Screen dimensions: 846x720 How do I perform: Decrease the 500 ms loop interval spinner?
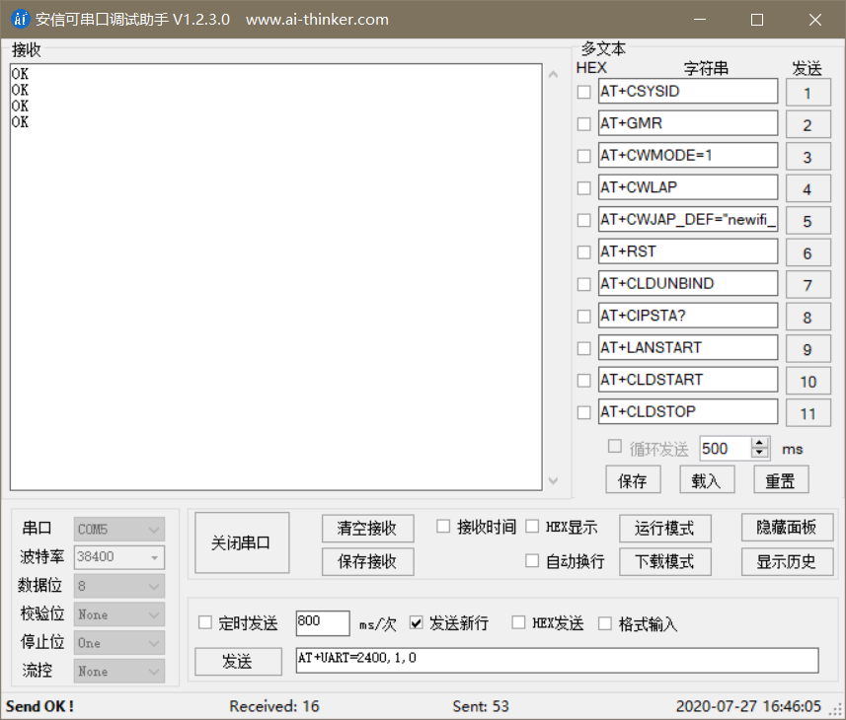[760, 454]
